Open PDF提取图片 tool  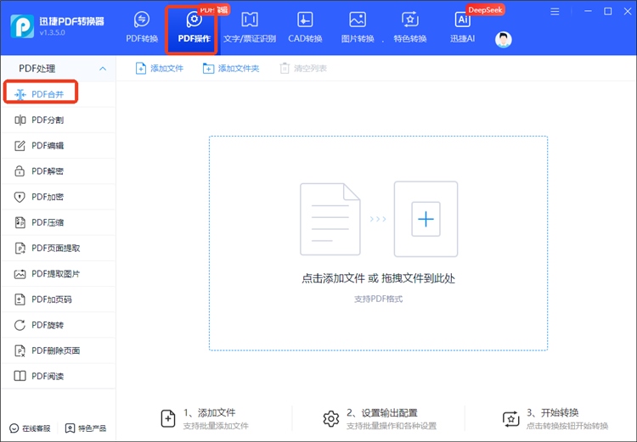point(58,274)
